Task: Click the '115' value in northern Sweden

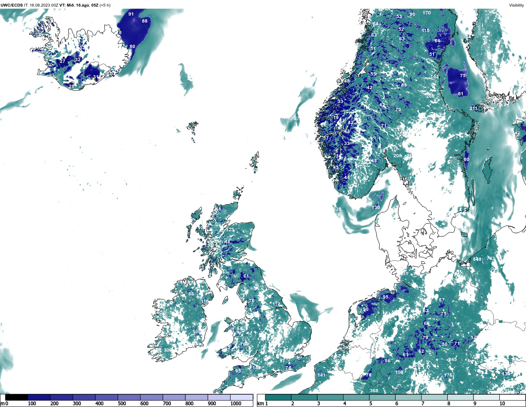Action: click(426, 30)
